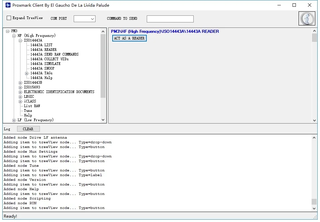Click the path heading PM3\HF\ISO14443A\14443A READER
Image resolution: width=320 pixels, height=222 pixels.
point(165,31)
